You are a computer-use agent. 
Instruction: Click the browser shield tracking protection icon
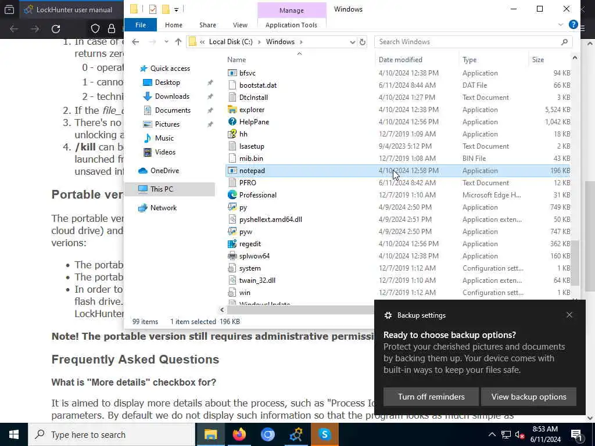95,29
